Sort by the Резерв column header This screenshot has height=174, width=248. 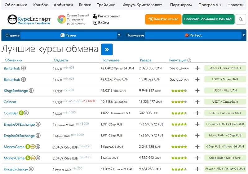[x=146, y=60]
